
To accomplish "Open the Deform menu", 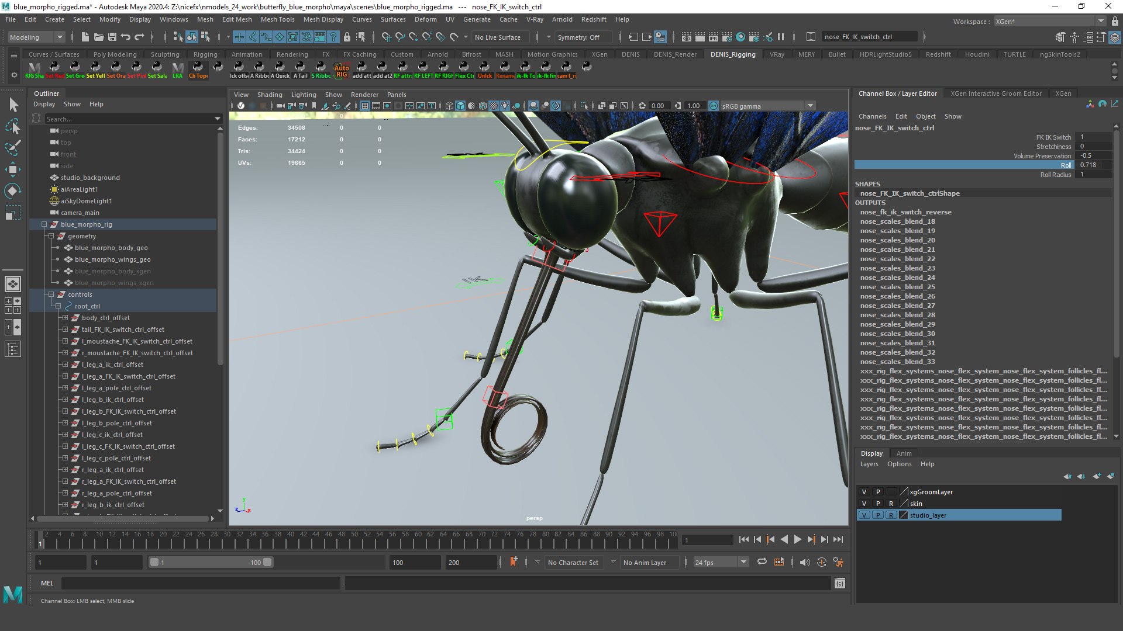I will (425, 19).
